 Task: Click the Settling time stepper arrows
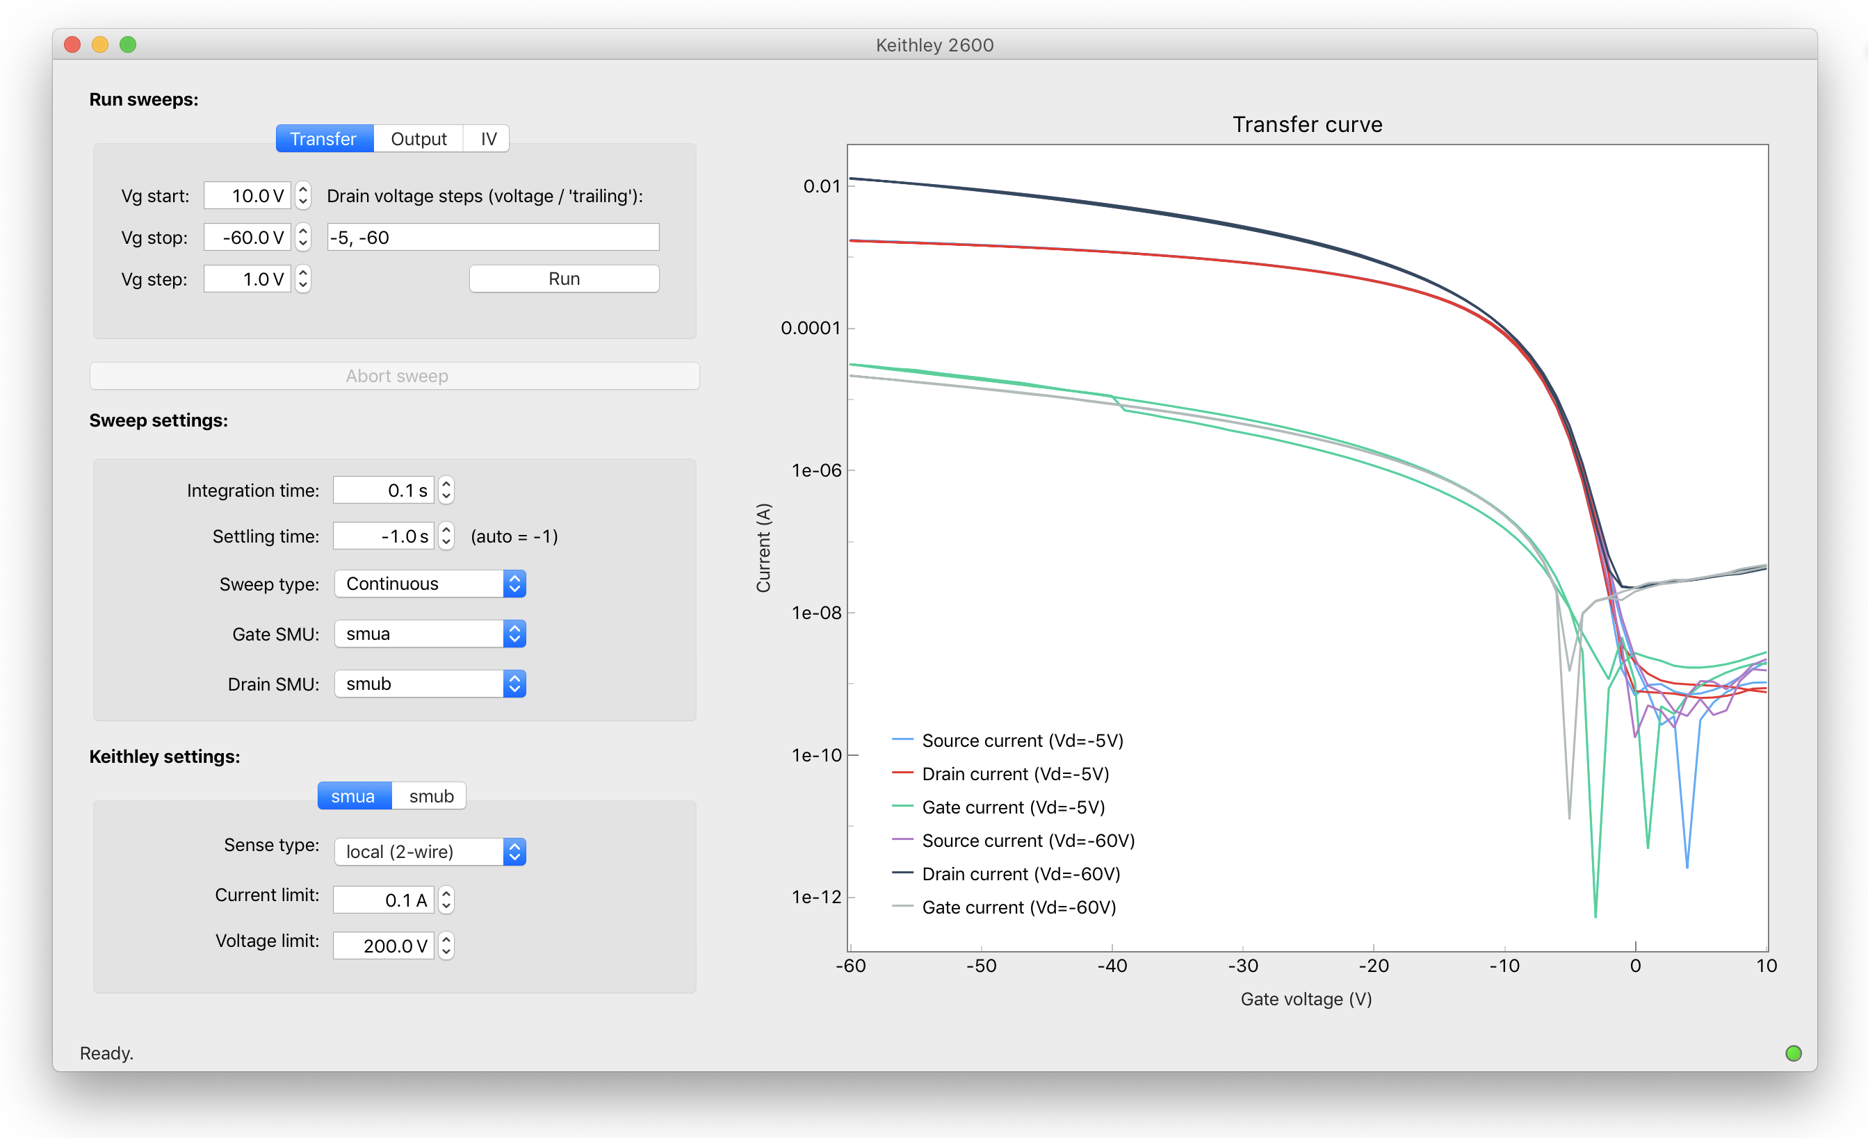pyautogui.click(x=446, y=536)
